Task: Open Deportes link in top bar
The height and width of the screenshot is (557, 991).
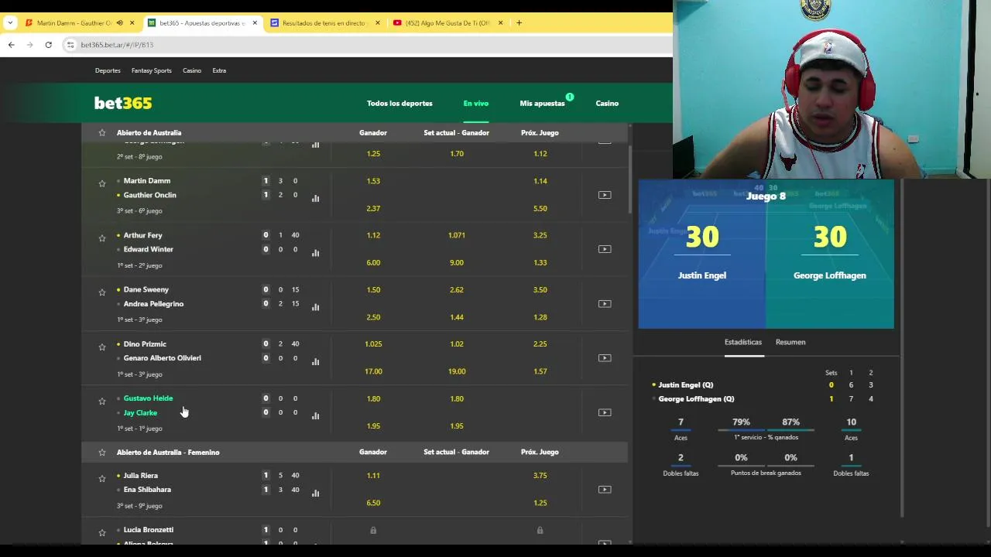Action: click(108, 70)
